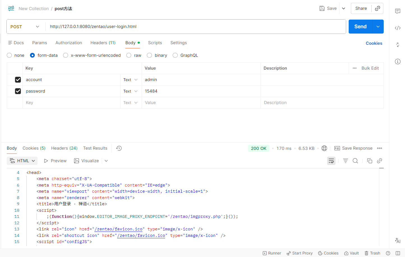The width and height of the screenshot is (405, 257).
Task: Click the password value field 15484
Action: tap(201, 91)
